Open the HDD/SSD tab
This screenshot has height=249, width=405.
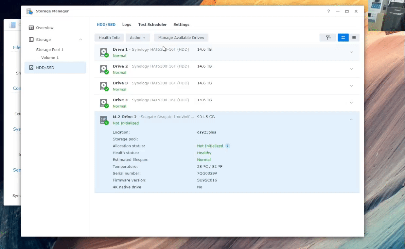click(106, 25)
